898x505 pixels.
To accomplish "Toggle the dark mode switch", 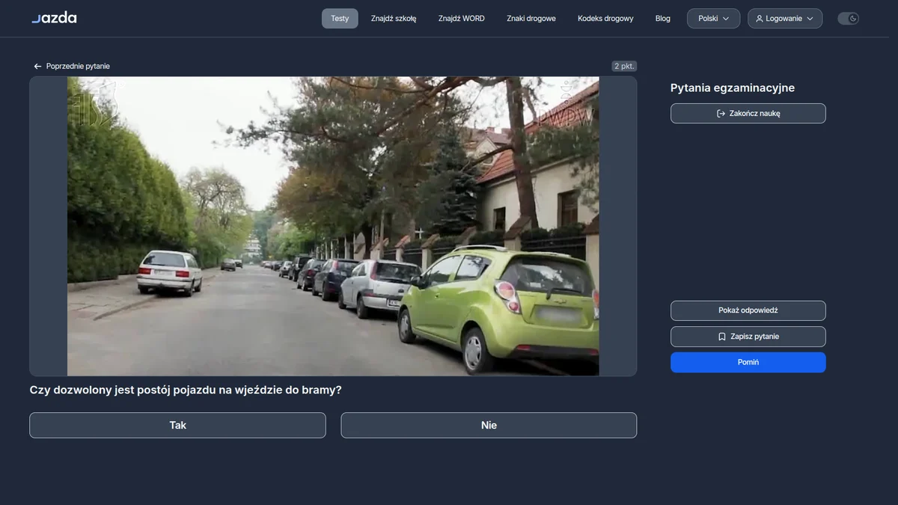I will pyautogui.click(x=848, y=19).
